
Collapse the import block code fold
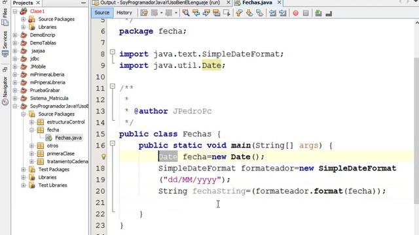(x=113, y=52)
